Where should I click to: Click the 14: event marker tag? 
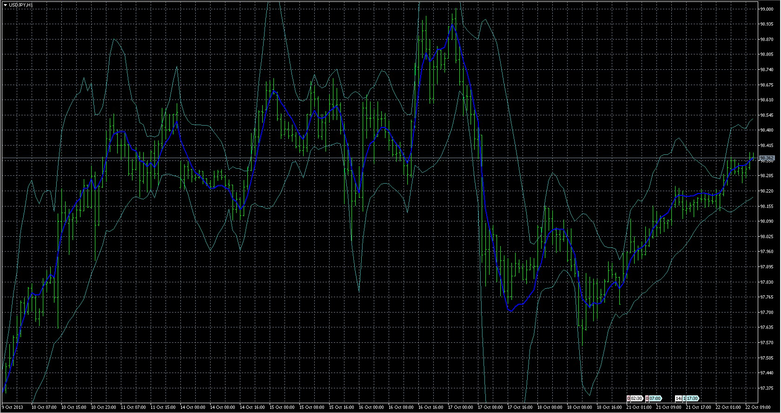(x=679, y=398)
